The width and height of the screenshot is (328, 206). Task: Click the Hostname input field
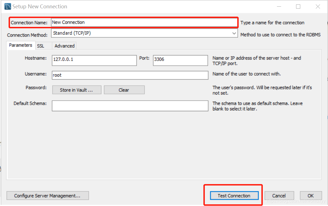pyautogui.click(x=94, y=60)
